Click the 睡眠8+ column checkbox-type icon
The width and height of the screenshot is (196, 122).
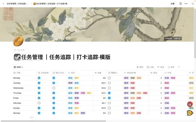coord(109,73)
